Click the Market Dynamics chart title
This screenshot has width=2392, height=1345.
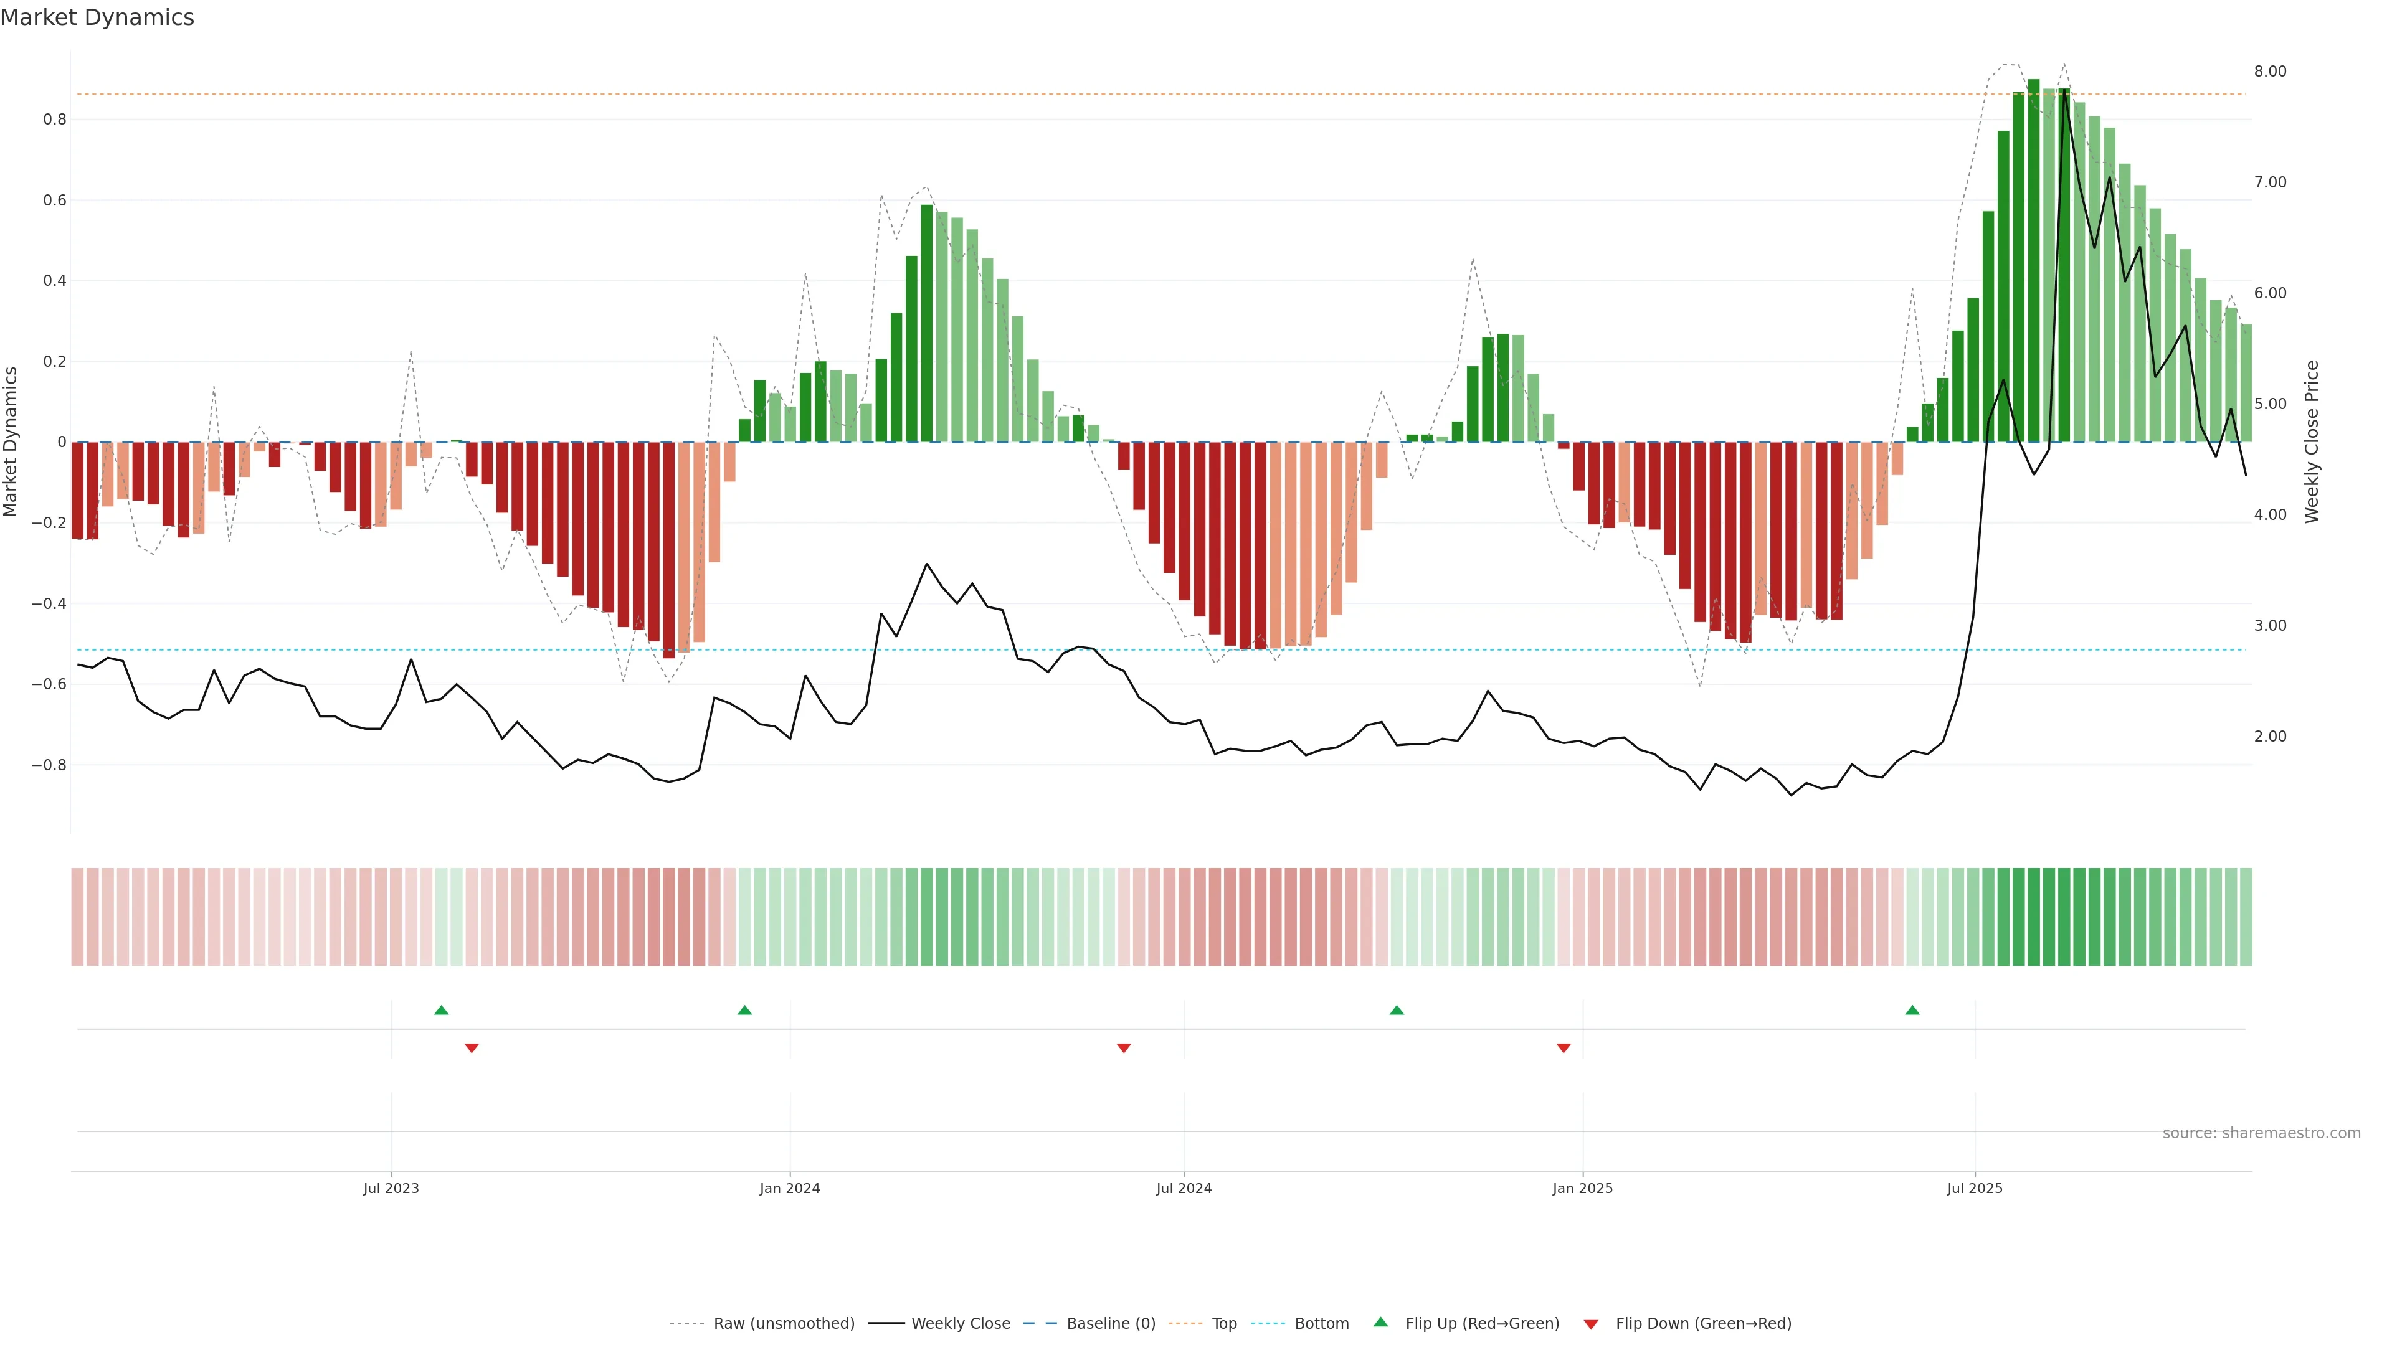(x=98, y=17)
